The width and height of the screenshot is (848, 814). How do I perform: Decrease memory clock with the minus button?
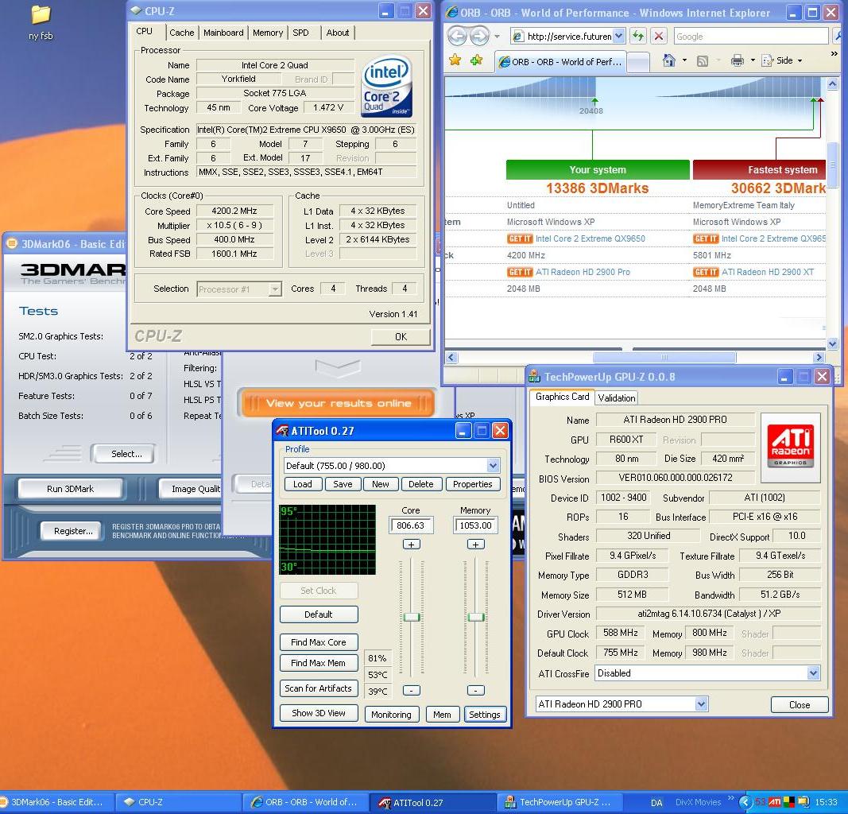(476, 691)
